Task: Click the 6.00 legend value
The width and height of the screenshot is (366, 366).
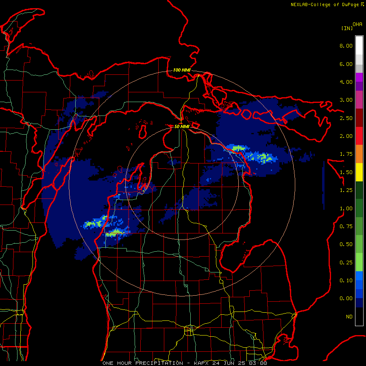Action: [x=346, y=64]
